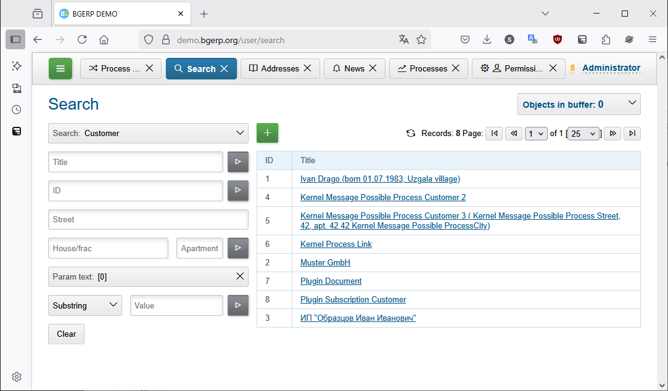Open the Substring match type dropdown

(85, 305)
